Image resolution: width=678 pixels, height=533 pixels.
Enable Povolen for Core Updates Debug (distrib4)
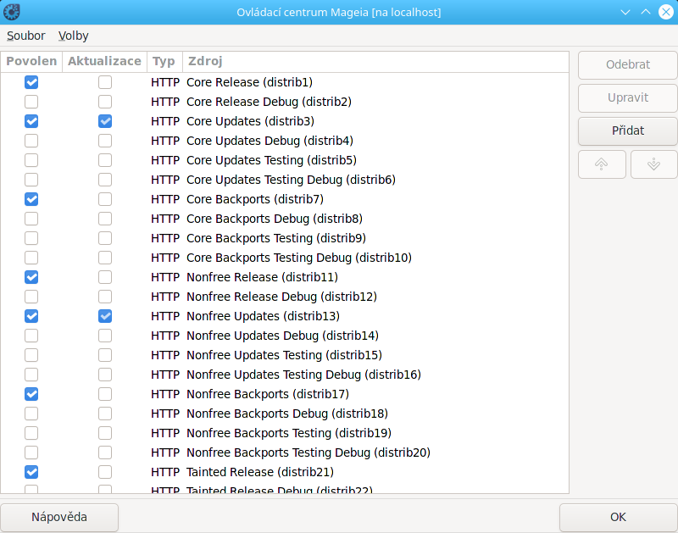point(31,141)
